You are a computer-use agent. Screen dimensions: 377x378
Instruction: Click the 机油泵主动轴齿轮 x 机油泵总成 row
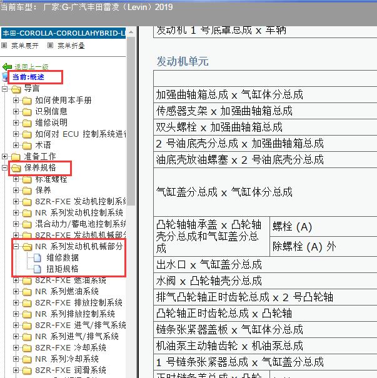tap(265, 346)
